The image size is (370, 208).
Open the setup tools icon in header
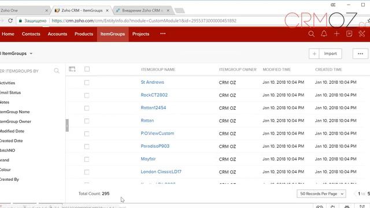tap(362, 34)
